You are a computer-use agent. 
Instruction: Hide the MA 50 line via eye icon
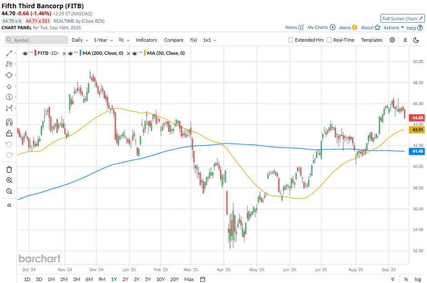134,54
